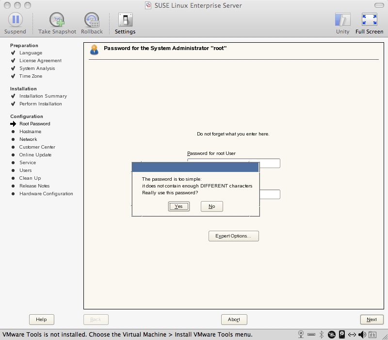Select Hostname step in sidebar
Screen dimensions: 388x340
31,132
